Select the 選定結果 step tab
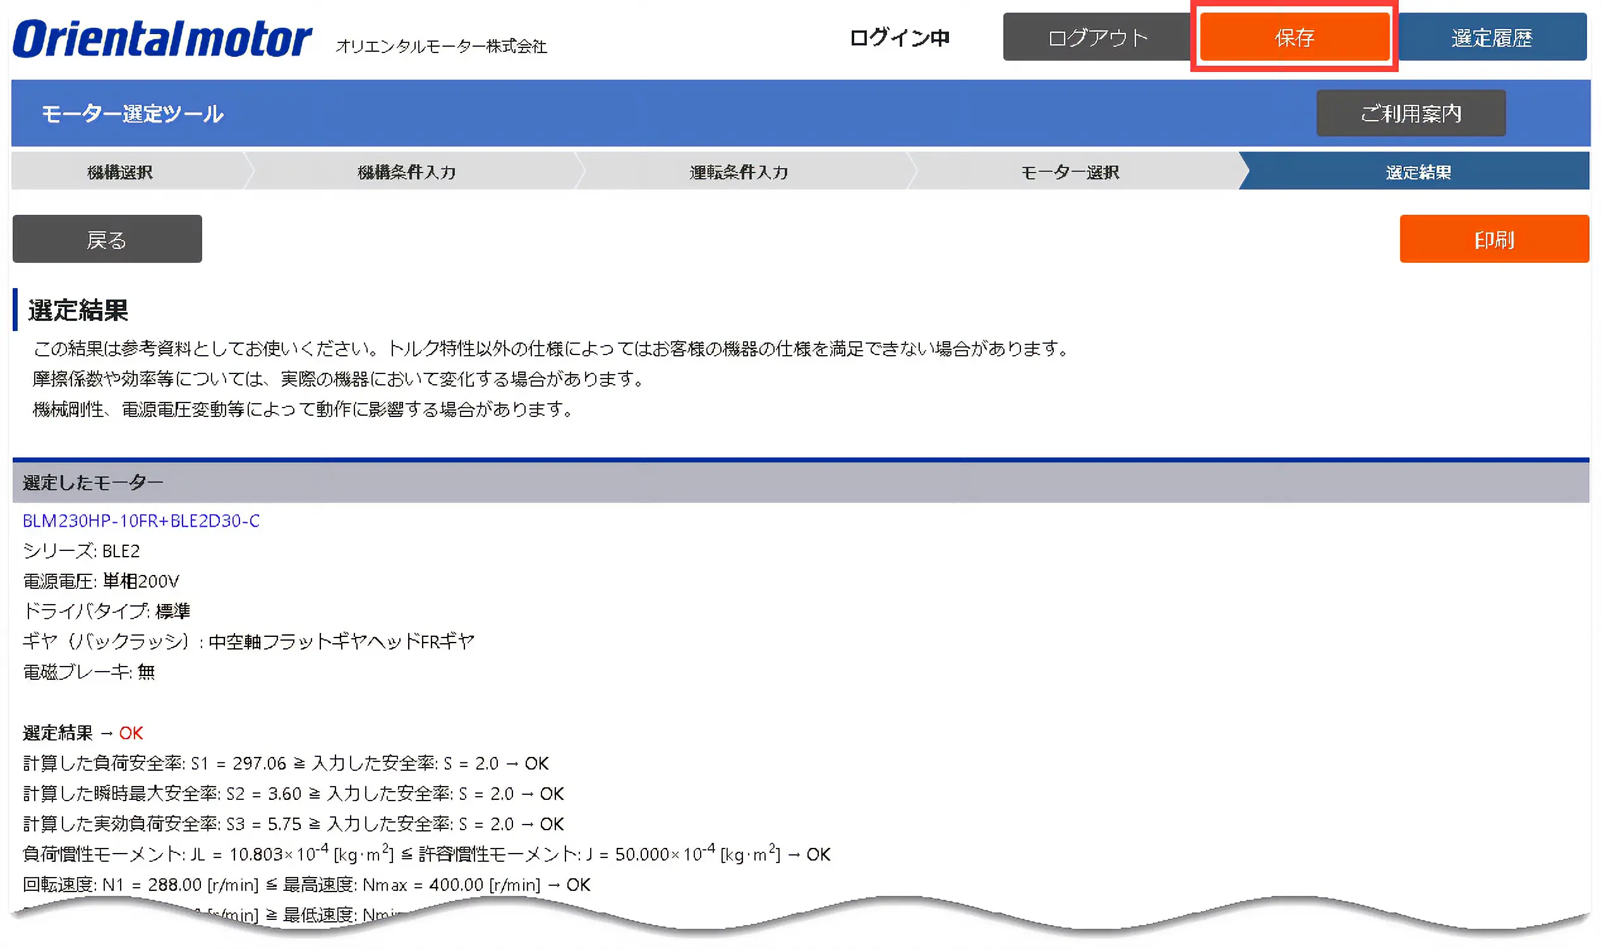1601x949 pixels. (x=1418, y=172)
